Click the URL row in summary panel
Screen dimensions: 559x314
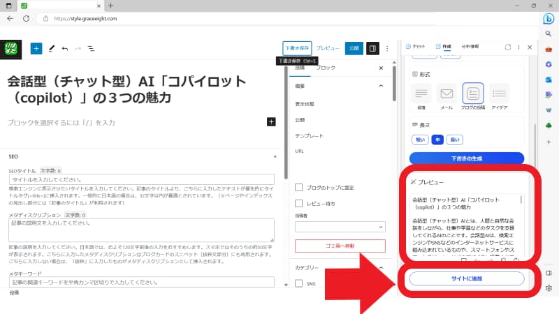click(300, 151)
